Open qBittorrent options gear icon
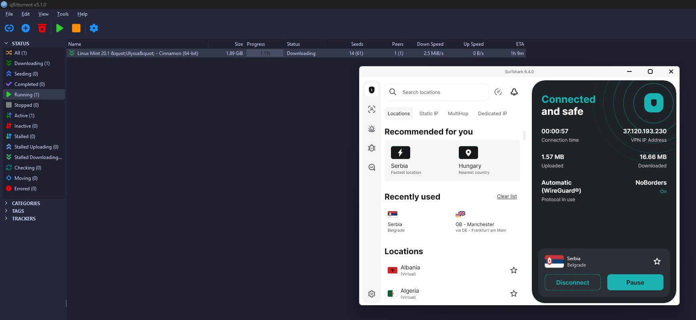 94,28
